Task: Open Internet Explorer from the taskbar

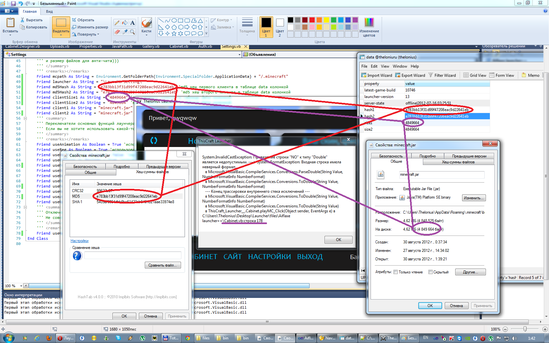Action: (37, 338)
